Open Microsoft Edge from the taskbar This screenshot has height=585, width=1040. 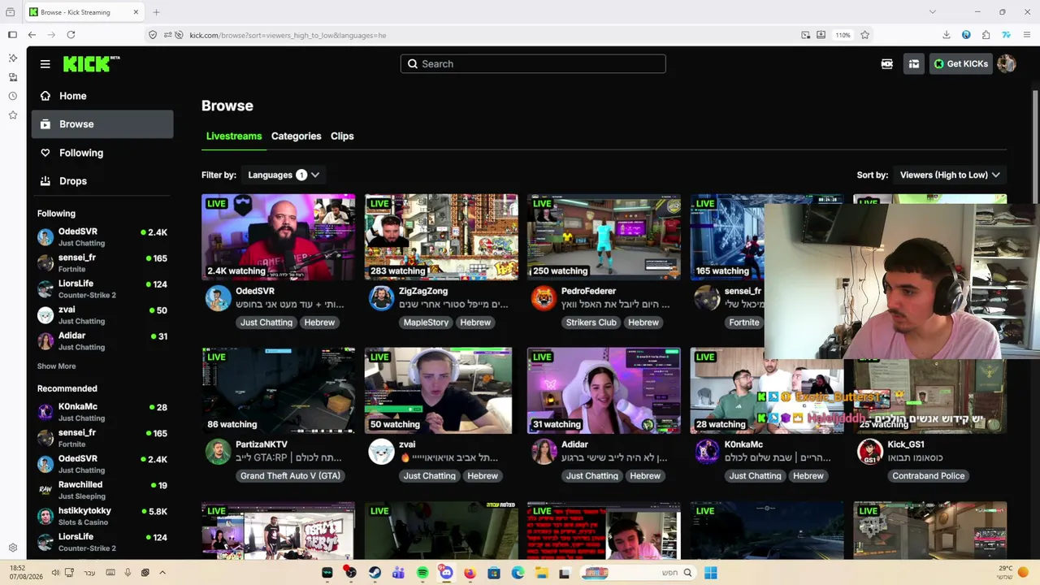pyautogui.click(x=518, y=573)
